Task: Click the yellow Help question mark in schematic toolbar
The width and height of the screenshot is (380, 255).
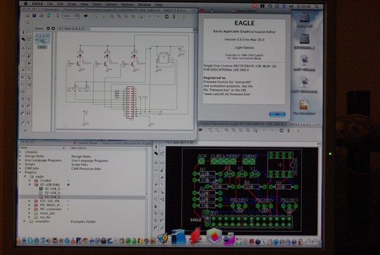Action: pyautogui.click(x=183, y=16)
